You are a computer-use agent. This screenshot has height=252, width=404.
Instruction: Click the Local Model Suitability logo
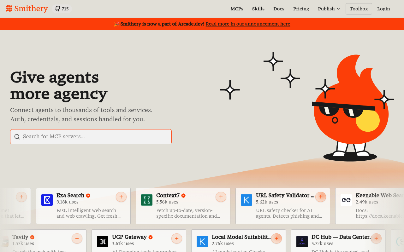(x=202, y=242)
